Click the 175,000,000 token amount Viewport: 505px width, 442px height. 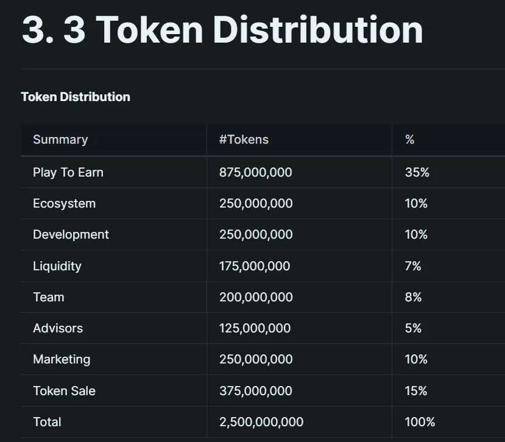click(x=255, y=266)
